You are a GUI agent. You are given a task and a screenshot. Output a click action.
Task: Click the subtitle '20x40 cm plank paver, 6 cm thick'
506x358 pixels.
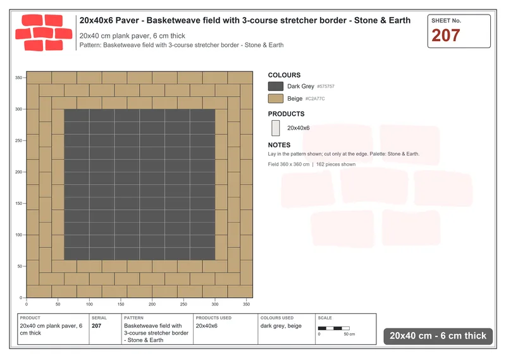(x=132, y=36)
